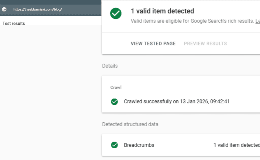The height and width of the screenshot is (160, 260).
Task: Expand the Crawl details card
Action: [x=178, y=94]
